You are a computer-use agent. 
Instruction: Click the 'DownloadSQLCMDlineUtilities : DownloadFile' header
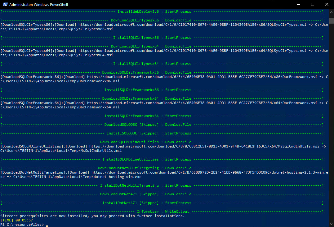click(162, 142)
